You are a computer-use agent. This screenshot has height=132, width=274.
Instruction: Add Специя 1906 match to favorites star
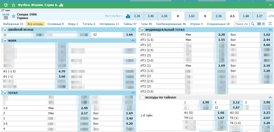coord(13,16)
